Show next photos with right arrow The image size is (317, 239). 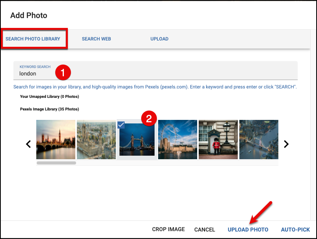(x=286, y=144)
